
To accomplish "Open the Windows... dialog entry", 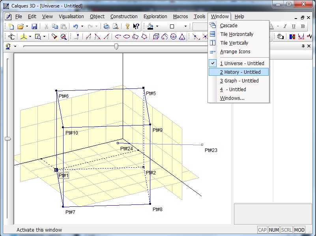I will [232, 98].
